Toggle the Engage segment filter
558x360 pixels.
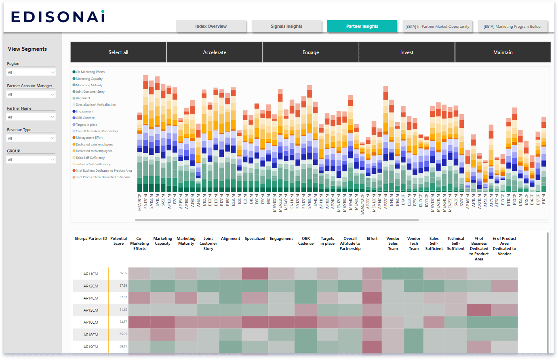point(311,52)
